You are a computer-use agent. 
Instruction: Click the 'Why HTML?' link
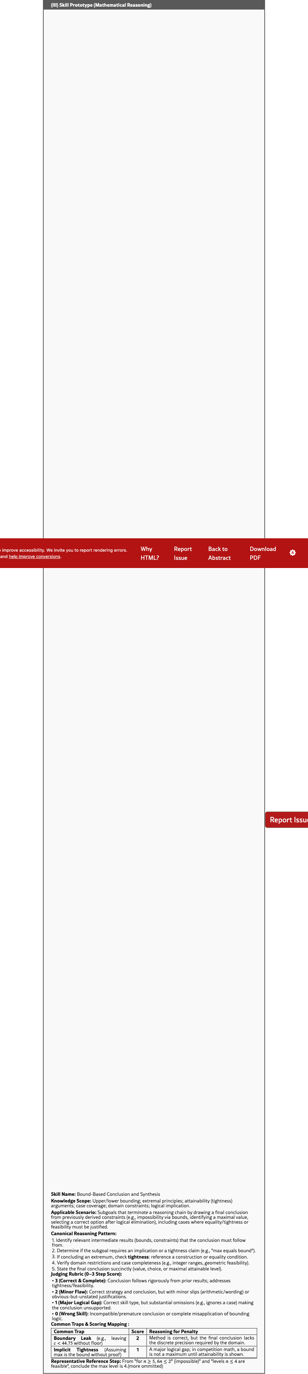(150, 553)
